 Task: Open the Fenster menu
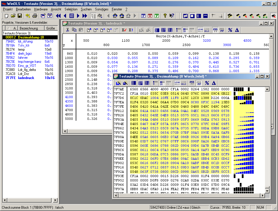click(117, 9)
